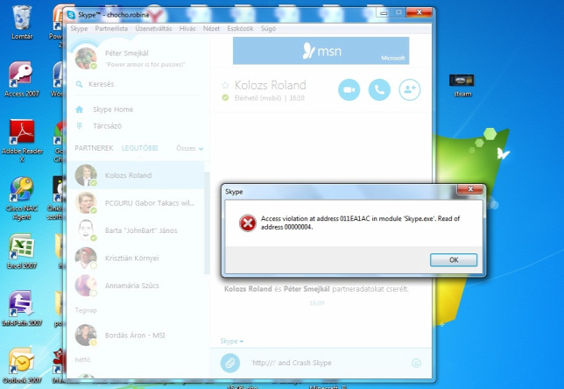
Task: Click the red error icon in the dialog
Action: pyautogui.click(x=248, y=223)
